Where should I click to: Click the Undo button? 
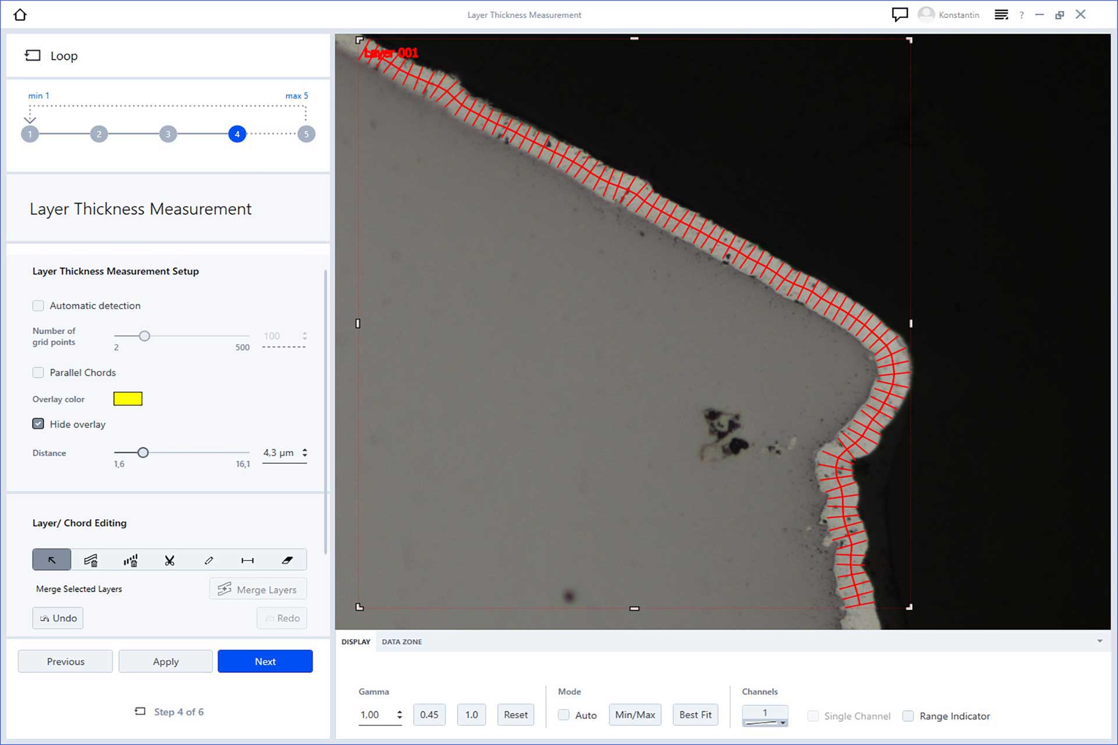pyautogui.click(x=58, y=618)
